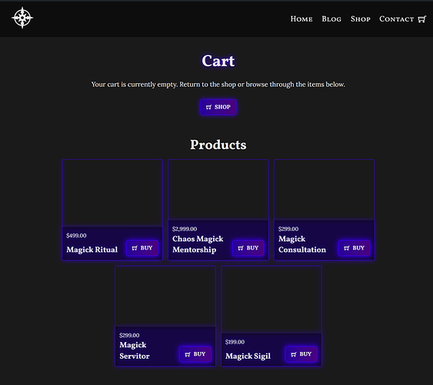Open the Shop navigation link

coord(361,18)
